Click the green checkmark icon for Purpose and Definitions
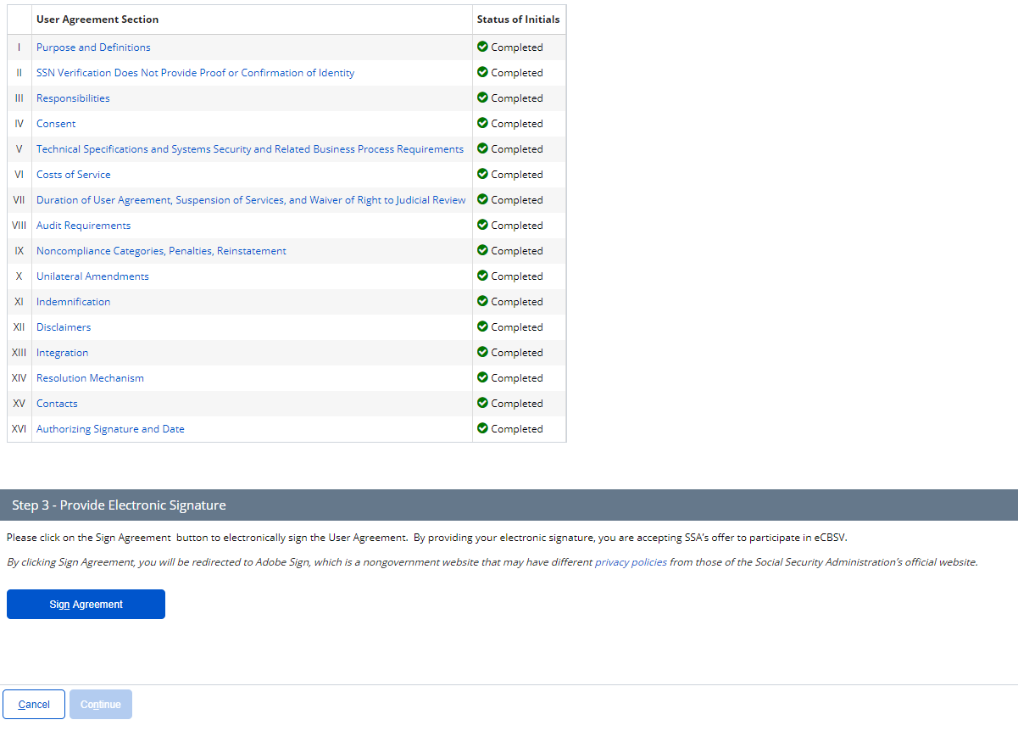Image resolution: width=1018 pixels, height=731 pixels. pyautogui.click(x=482, y=47)
